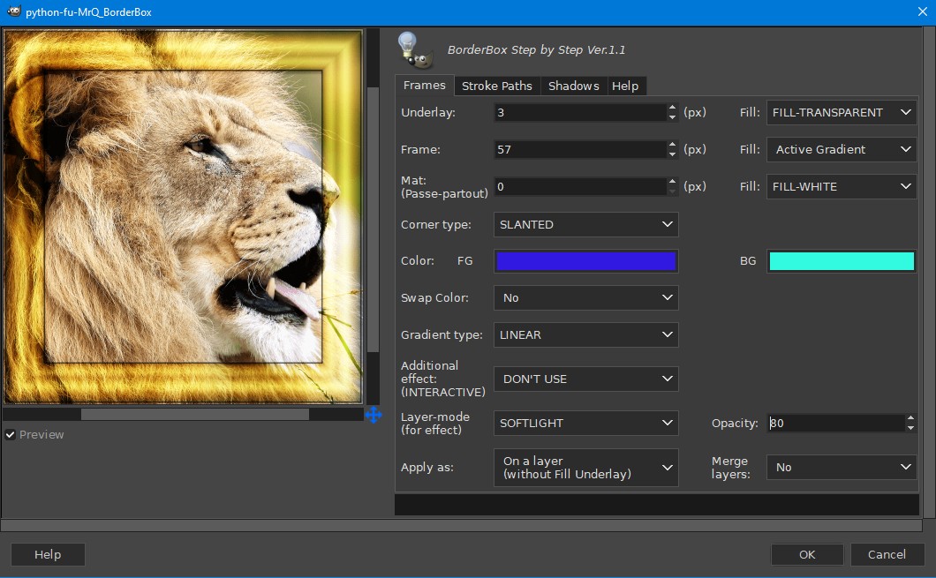Open the Frame Fill Active Gradient dropdown
The height and width of the screenshot is (578, 936).
click(x=842, y=150)
